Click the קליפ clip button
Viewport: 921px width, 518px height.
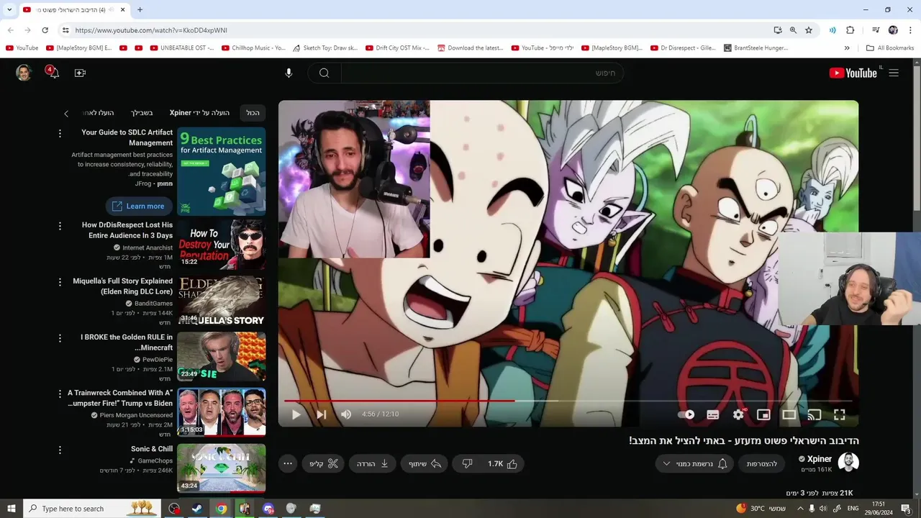point(324,464)
